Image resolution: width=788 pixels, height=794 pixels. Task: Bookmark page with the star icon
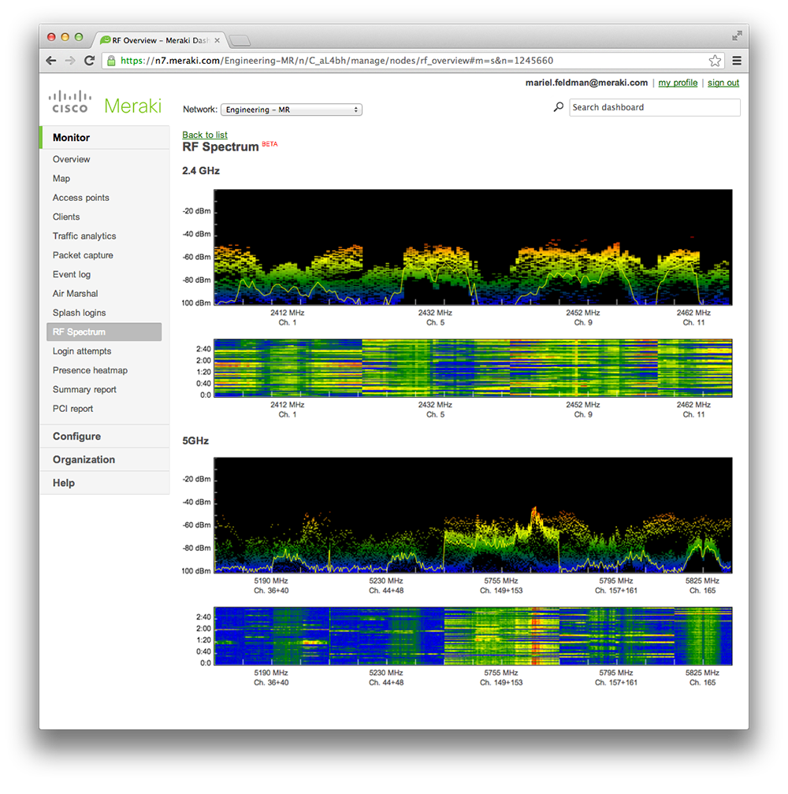tap(715, 61)
